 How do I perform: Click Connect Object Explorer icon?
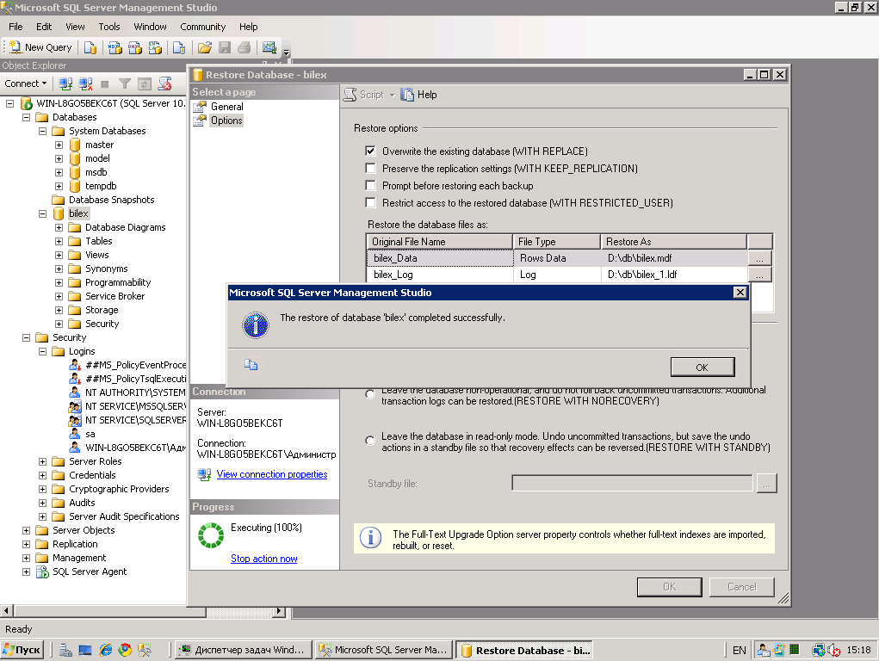[65, 84]
